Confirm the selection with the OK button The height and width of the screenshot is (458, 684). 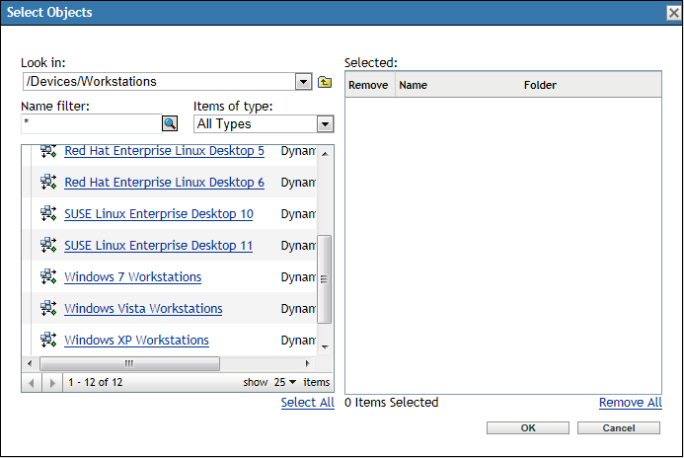pos(528,428)
